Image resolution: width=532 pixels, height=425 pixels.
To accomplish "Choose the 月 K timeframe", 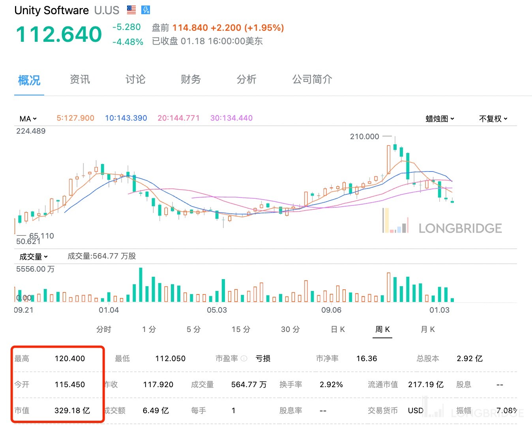I will coord(428,329).
